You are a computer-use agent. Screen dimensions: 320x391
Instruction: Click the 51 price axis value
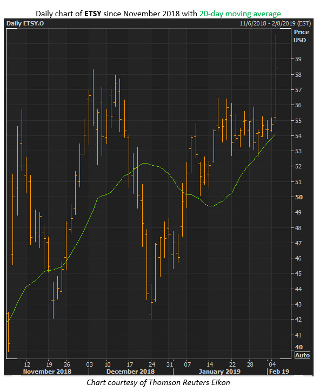click(298, 182)
